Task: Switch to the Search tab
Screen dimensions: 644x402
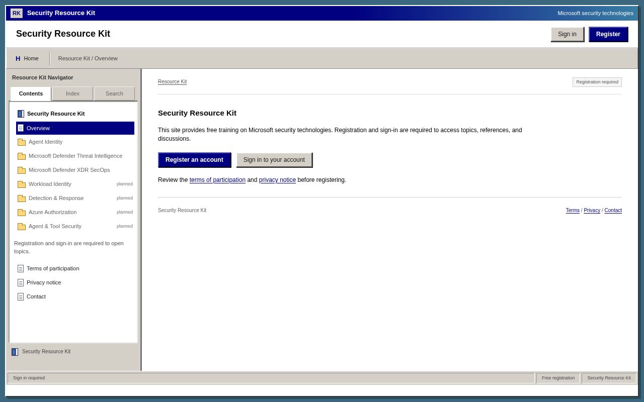Action: tap(114, 93)
